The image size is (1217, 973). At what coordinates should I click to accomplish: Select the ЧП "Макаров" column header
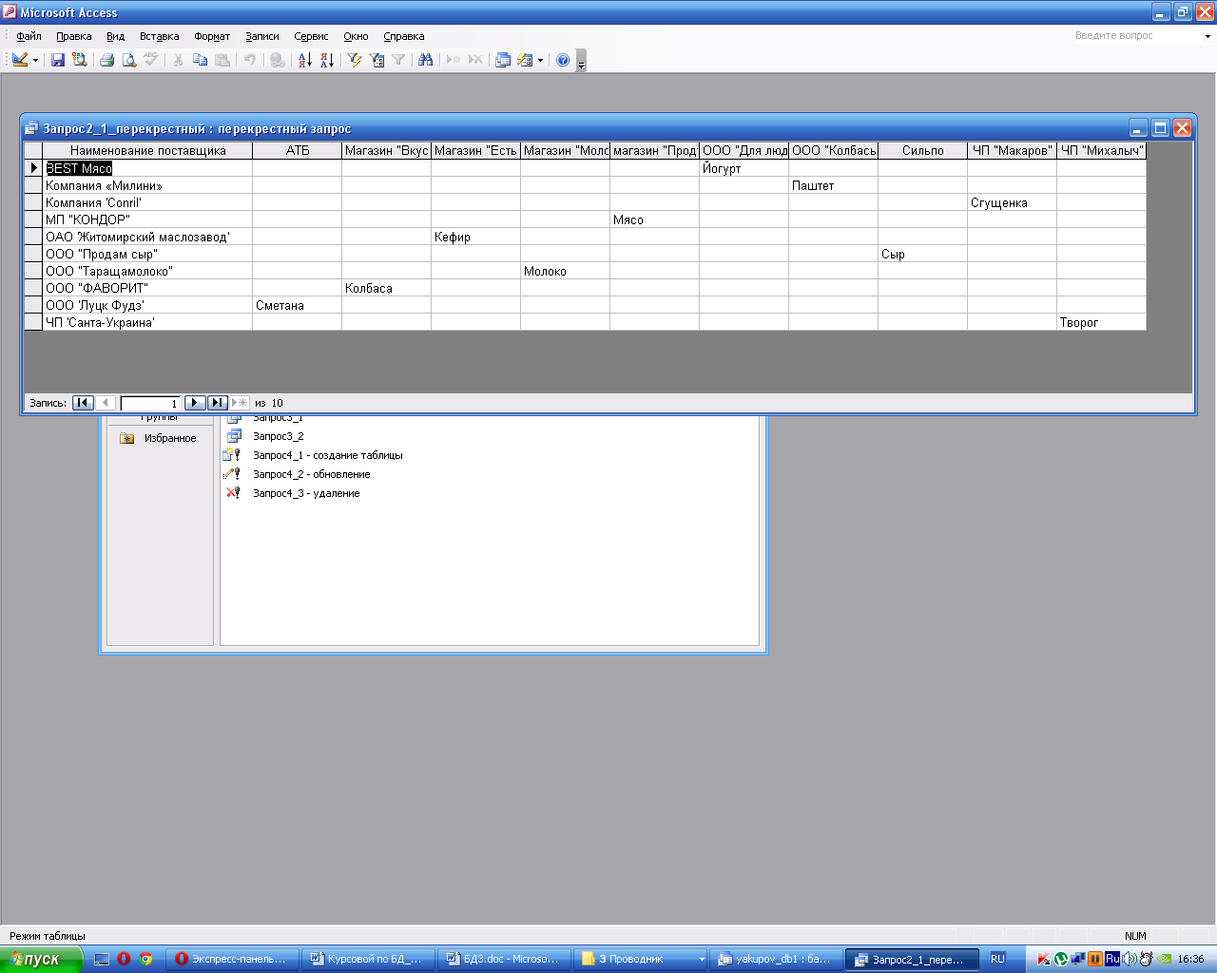1013,150
